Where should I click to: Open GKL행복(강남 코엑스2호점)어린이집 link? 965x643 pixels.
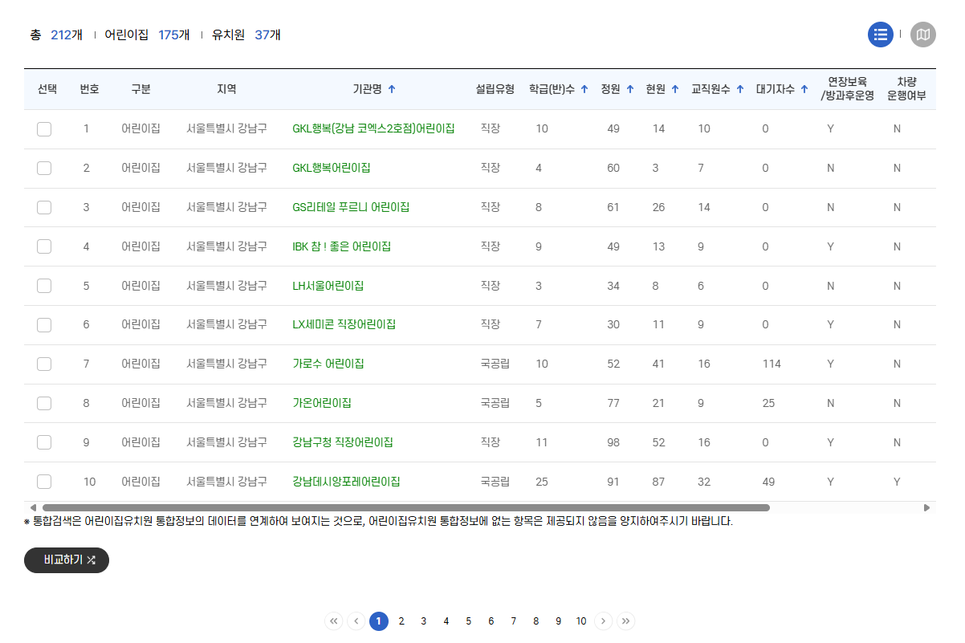click(x=374, y=128)
